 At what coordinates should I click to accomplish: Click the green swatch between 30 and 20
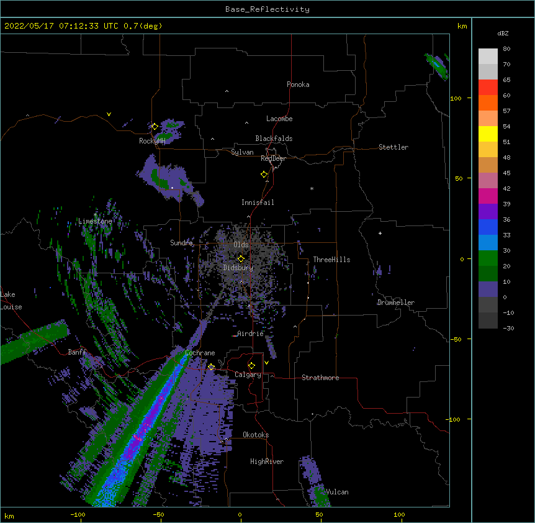[488, 258]
